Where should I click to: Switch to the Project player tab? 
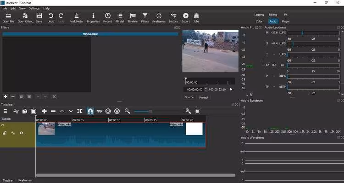(x=204, y=97)
